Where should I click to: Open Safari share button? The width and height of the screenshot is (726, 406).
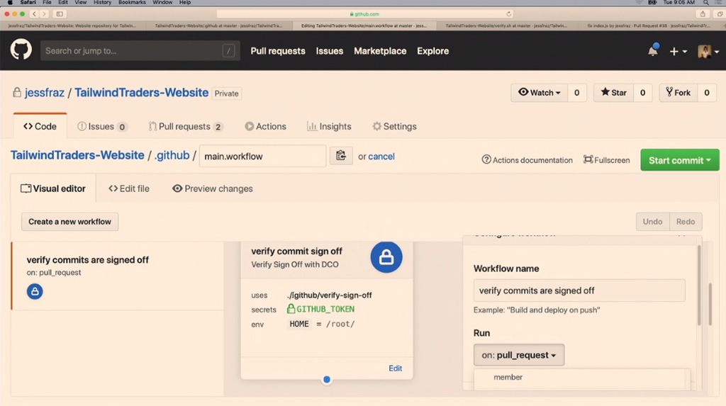coord(703,14)
